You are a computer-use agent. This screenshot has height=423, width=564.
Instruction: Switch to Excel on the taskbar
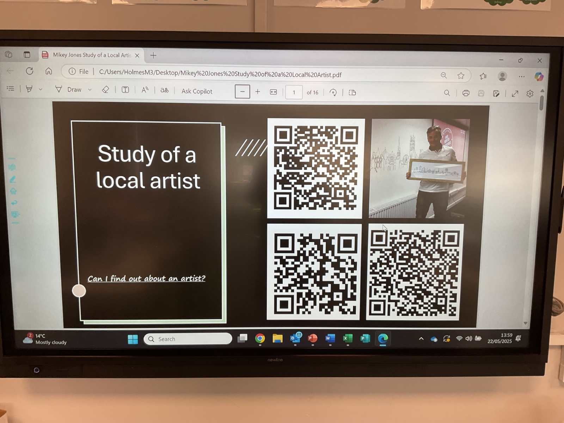point(348,338)
